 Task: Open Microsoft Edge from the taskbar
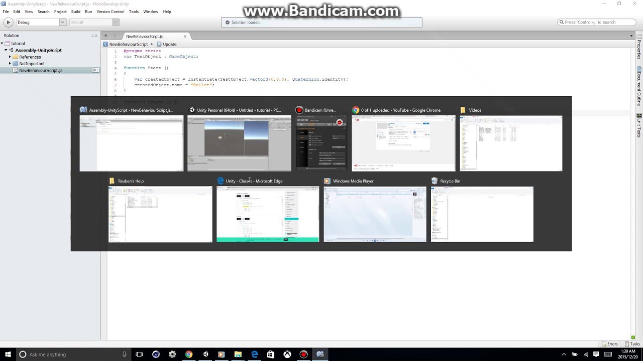pos(255,354)
